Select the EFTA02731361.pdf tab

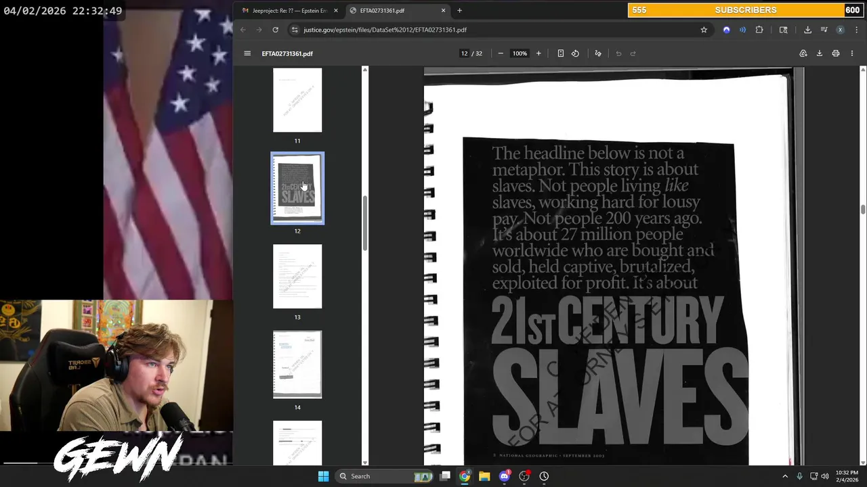click(396, 10)
